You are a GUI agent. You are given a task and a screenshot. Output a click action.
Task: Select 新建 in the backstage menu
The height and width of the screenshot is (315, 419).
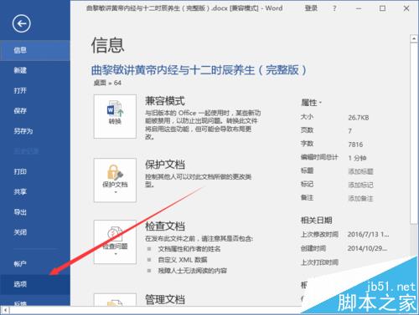35,70
